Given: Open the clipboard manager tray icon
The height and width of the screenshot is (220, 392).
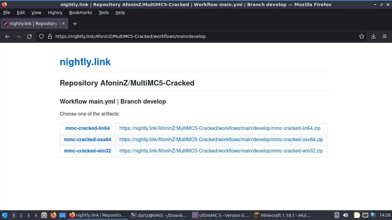Looking at the screenshot, I should [357, 215].
